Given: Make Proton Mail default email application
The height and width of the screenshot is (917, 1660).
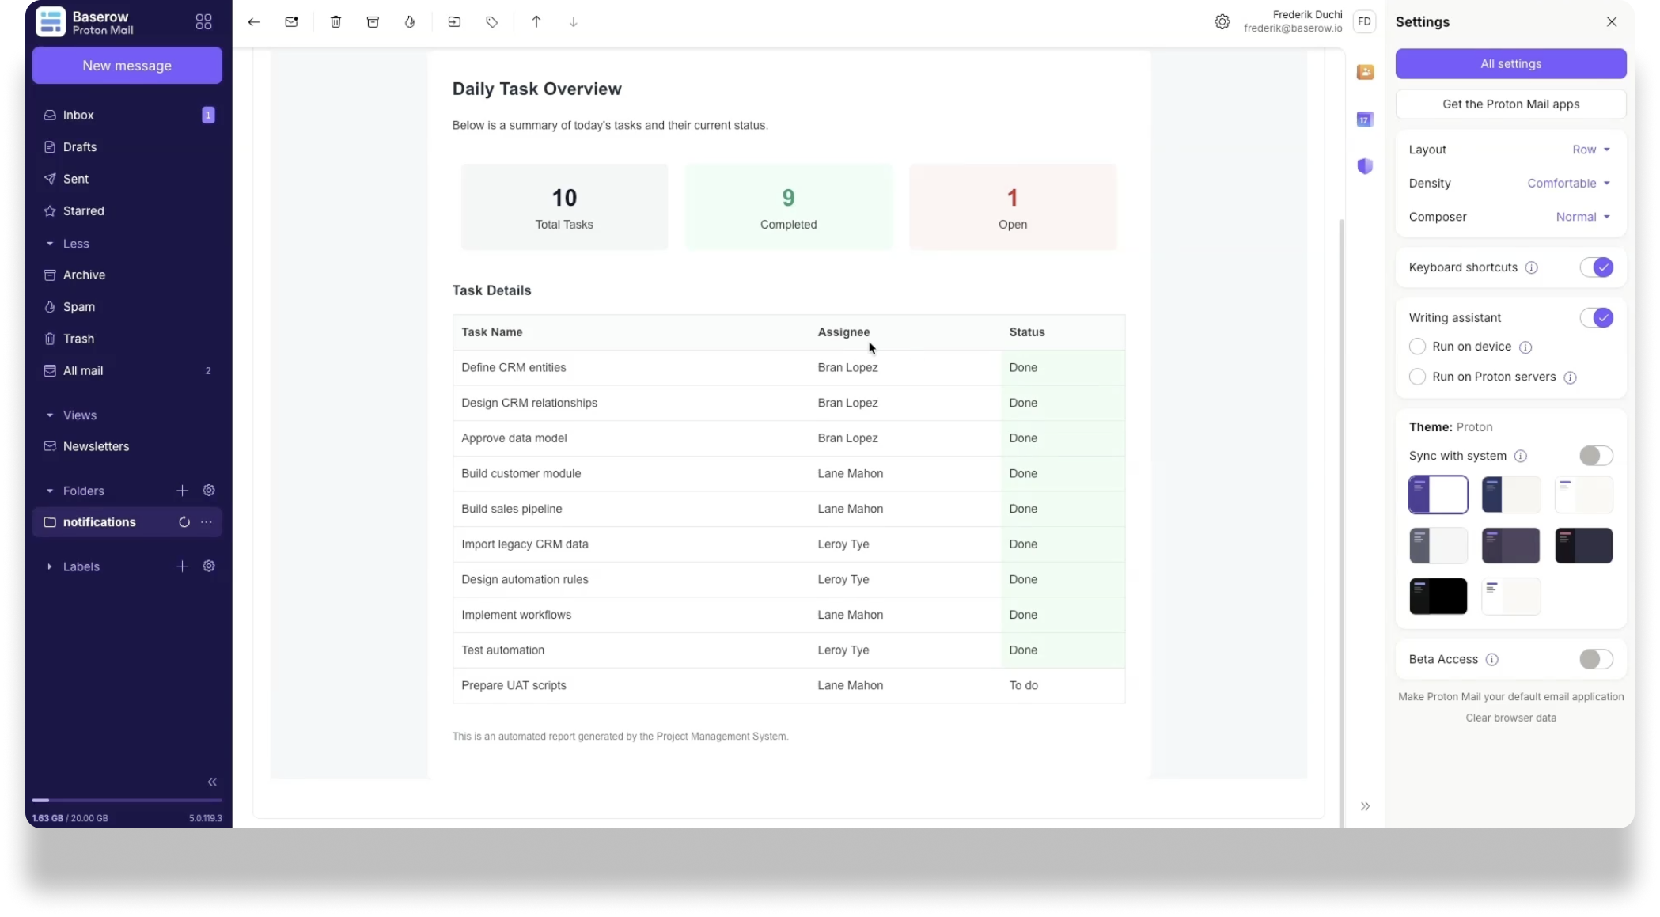Looking at the screenshot, I should point(1510,697).
